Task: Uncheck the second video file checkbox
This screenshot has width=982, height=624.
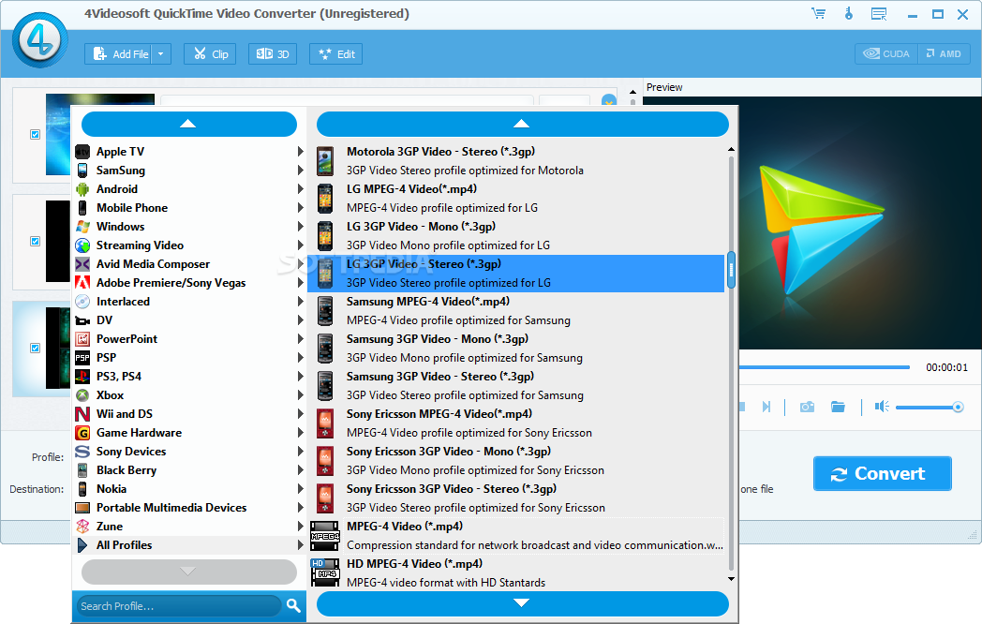Action: 35,241
